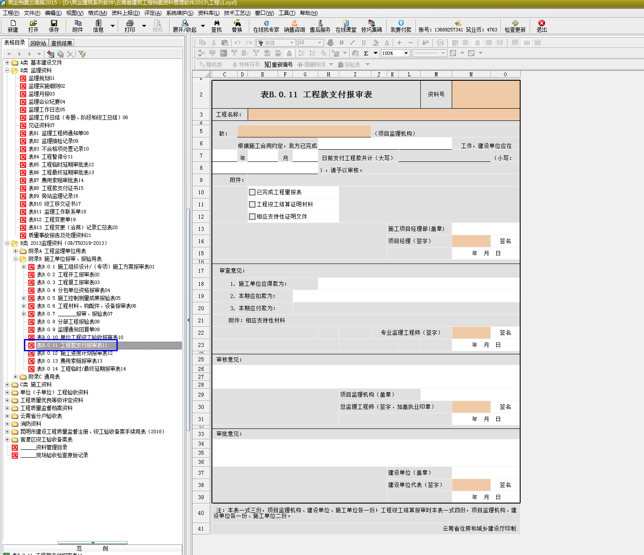Open the 在线课堂 online classroom
This screenshot has width=644, height=555.
(x=346, y=26)
